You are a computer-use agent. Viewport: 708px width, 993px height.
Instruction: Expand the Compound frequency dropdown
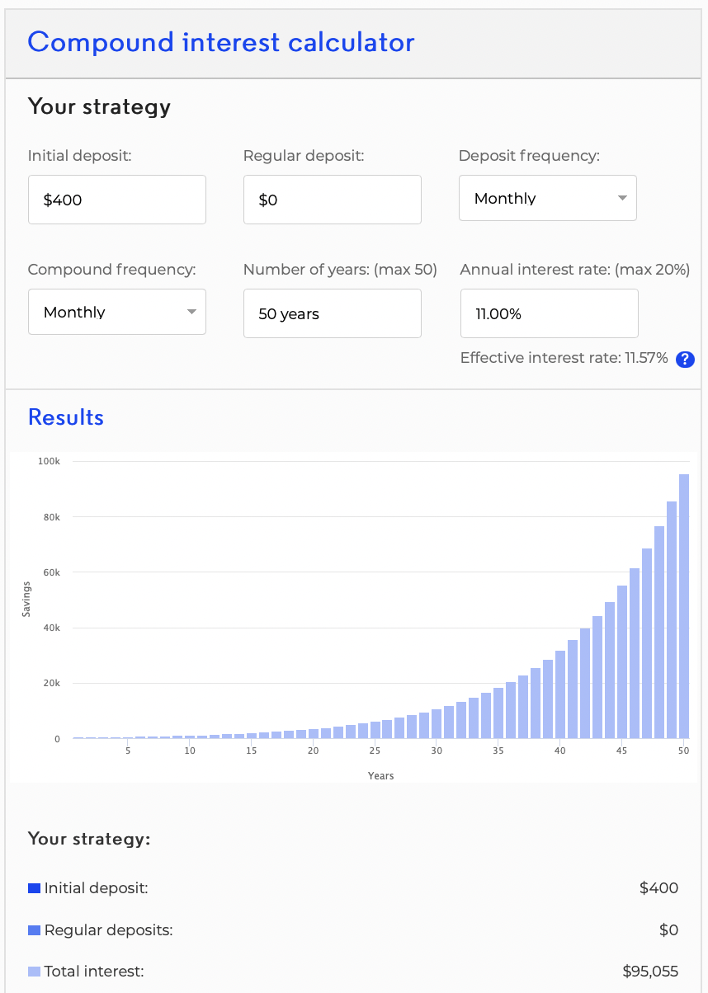click(x=116, y=312)
